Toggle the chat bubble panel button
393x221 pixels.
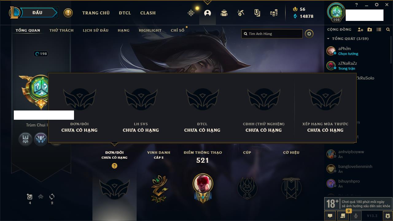pyautogui.click(x=330, y=216)
